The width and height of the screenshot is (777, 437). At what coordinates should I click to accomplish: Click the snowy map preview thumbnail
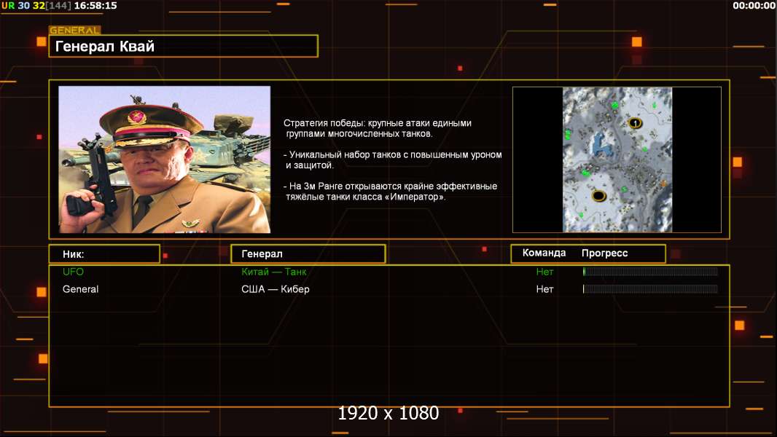click(x=617, y=160)
